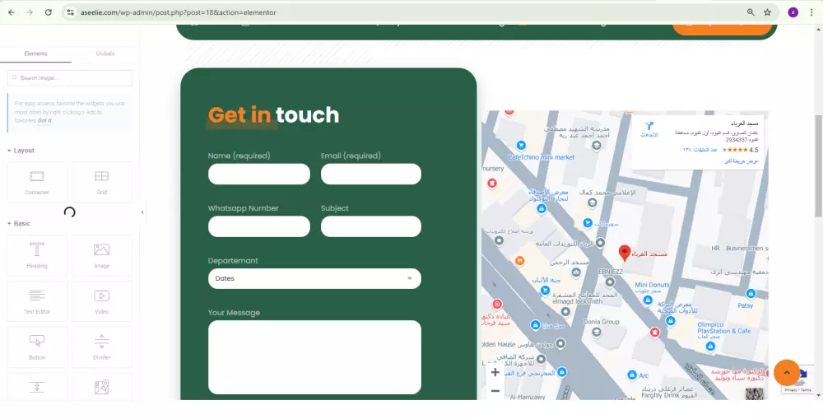Viewport: 823px width, 419px height.
Task: Click the map reviews count link
Action: coord(700,150)
